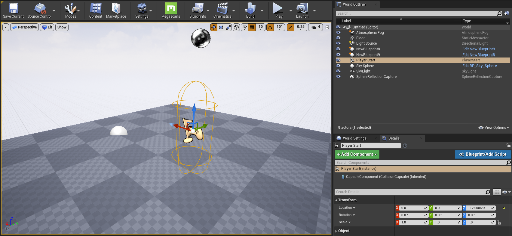The height and width of the screenshot is (236, 512).
Task: Select the World Outliner tab
Action: (x=354, y=4)
